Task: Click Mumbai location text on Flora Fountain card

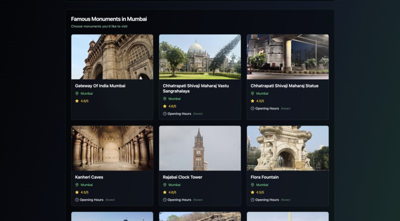Action: [x=262, y=185]
